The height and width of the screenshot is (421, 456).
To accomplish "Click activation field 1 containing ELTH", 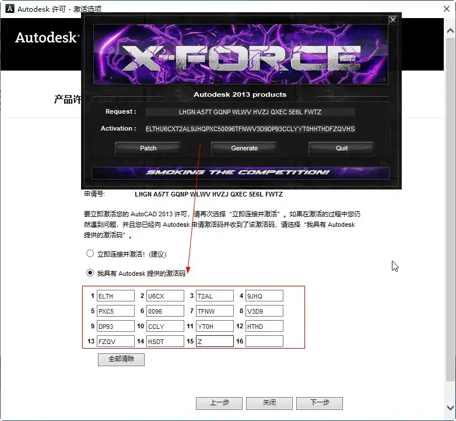I will tap(115, 296).
